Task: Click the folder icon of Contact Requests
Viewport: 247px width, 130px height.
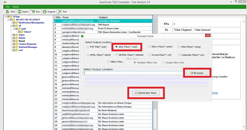Action: (x=16, y=44)
